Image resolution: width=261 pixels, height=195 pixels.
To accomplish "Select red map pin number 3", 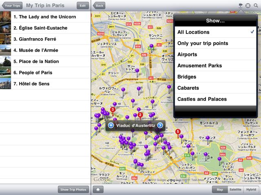I will tap(113, 110).
